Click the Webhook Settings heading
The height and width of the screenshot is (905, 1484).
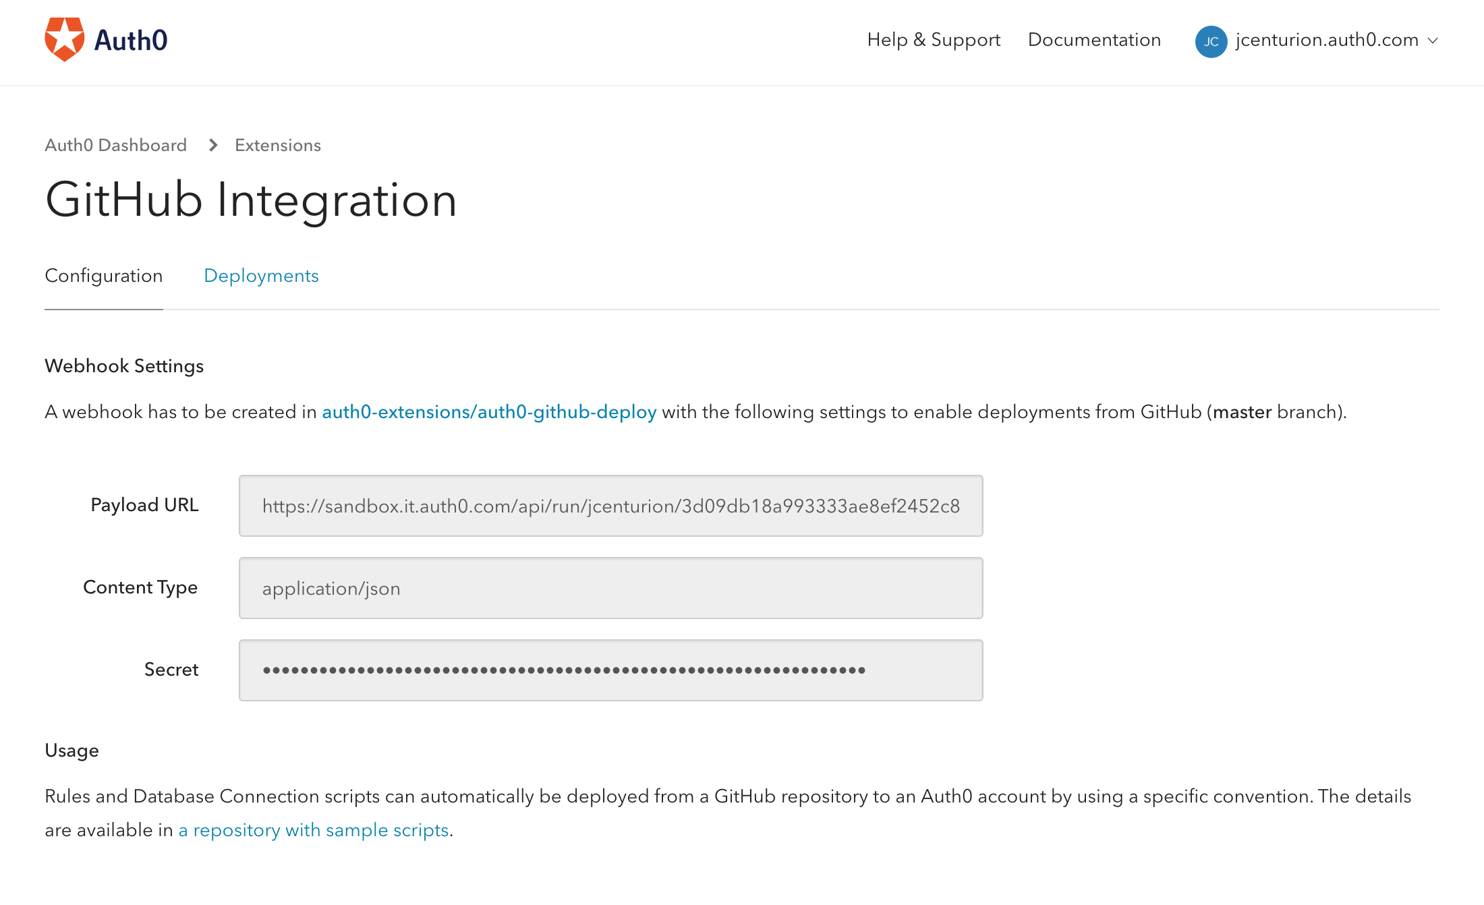click(x=124, y=366)
